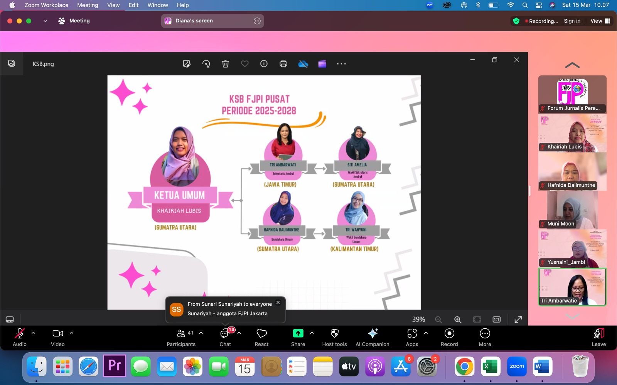Click the Fit to window icon
Screen dimensions: 617x385
477,320
